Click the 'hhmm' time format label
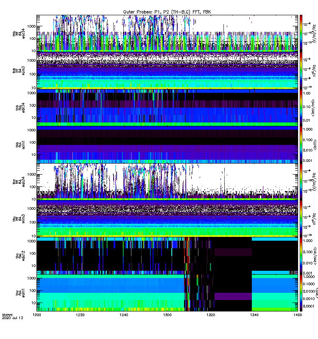318x339 pixels. click(7, 315)
